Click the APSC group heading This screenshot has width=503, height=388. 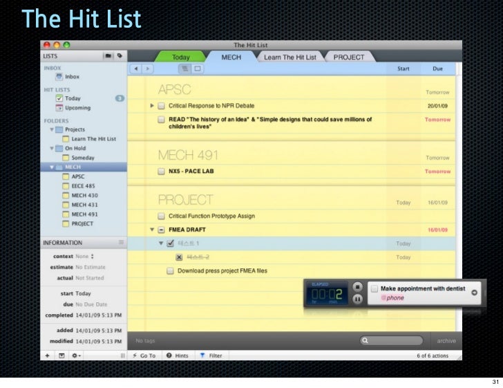[174, 89]
